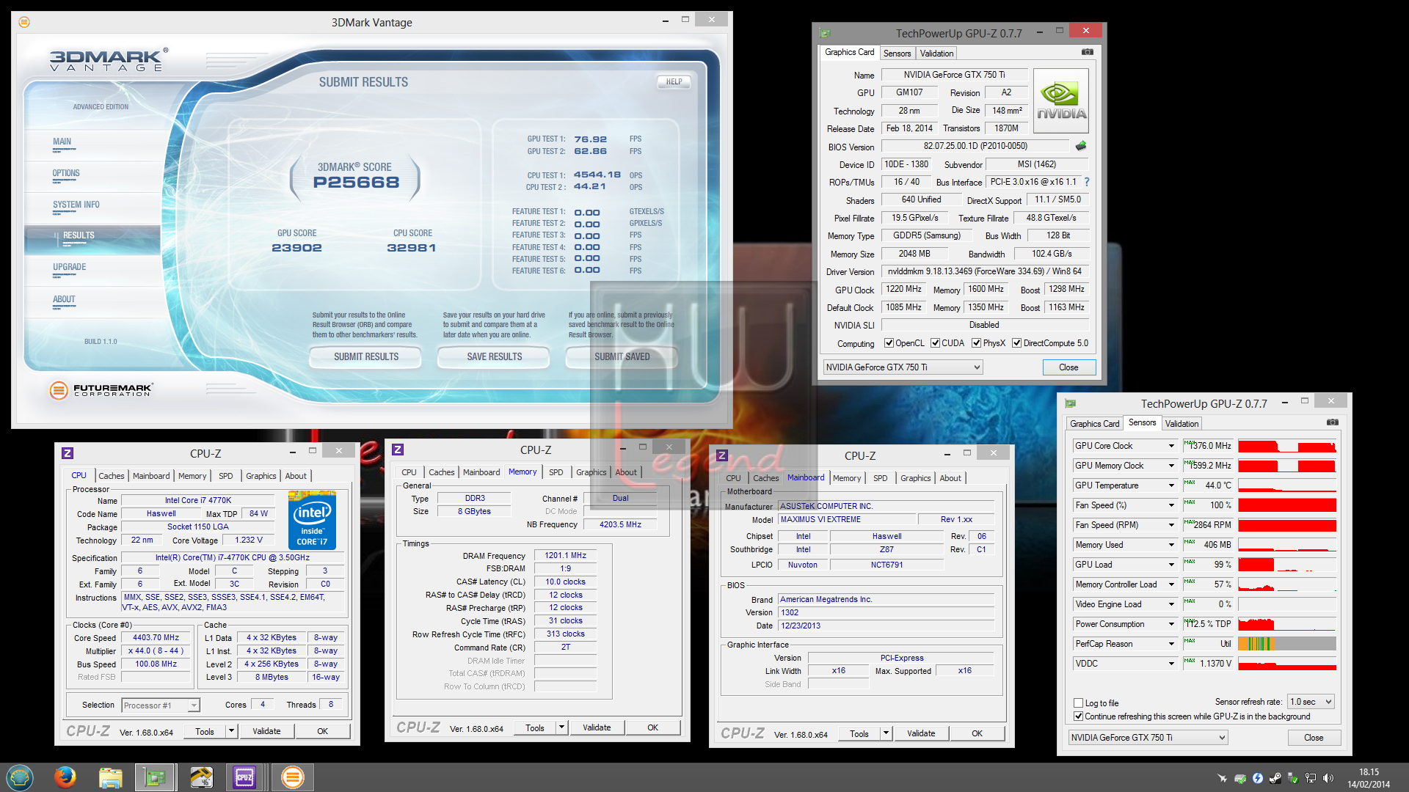
Task: Open the GPU Temperature sensor dropdown
Action: pyautogui.click(x=1171, y=485)
